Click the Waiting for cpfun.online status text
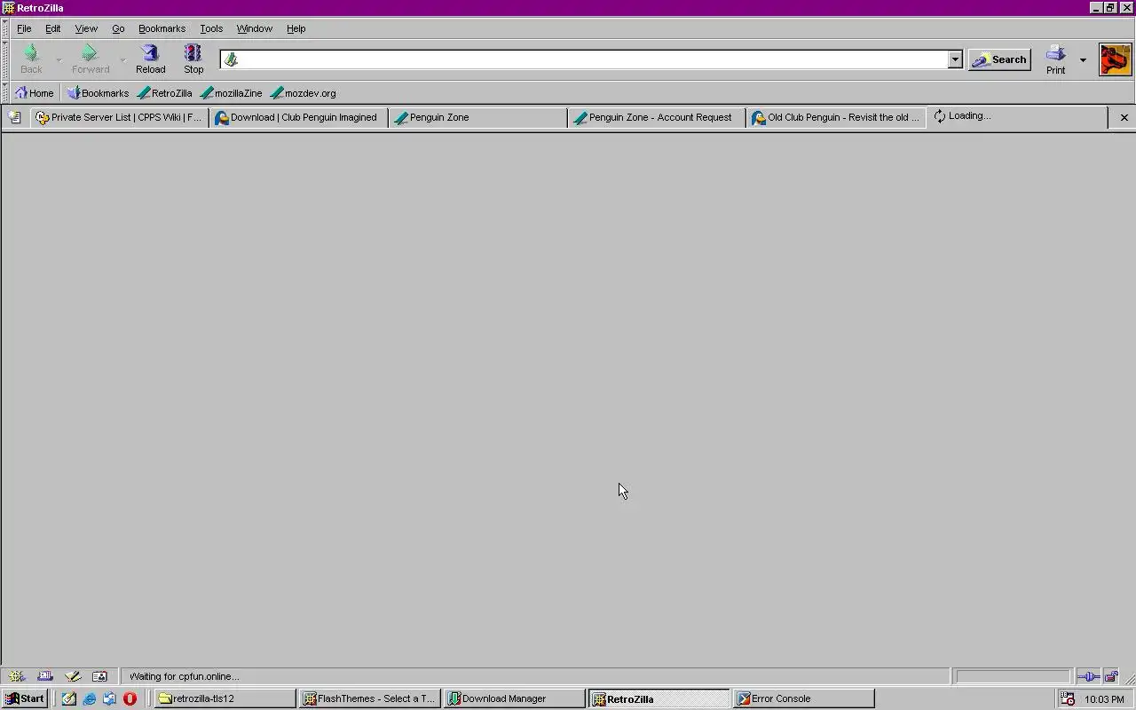The height and width of the screenshot is (710, 1136). tap(185, 676)
